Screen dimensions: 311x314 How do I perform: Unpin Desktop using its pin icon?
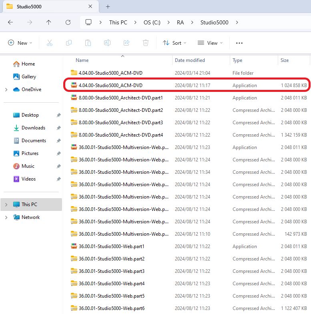[58, 115]
